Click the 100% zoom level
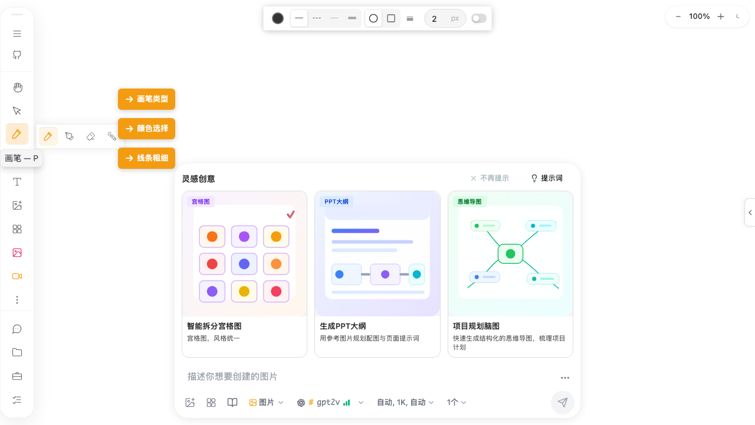Image resolution: width=755 pixels, height=425 pixels. [700, 17]
